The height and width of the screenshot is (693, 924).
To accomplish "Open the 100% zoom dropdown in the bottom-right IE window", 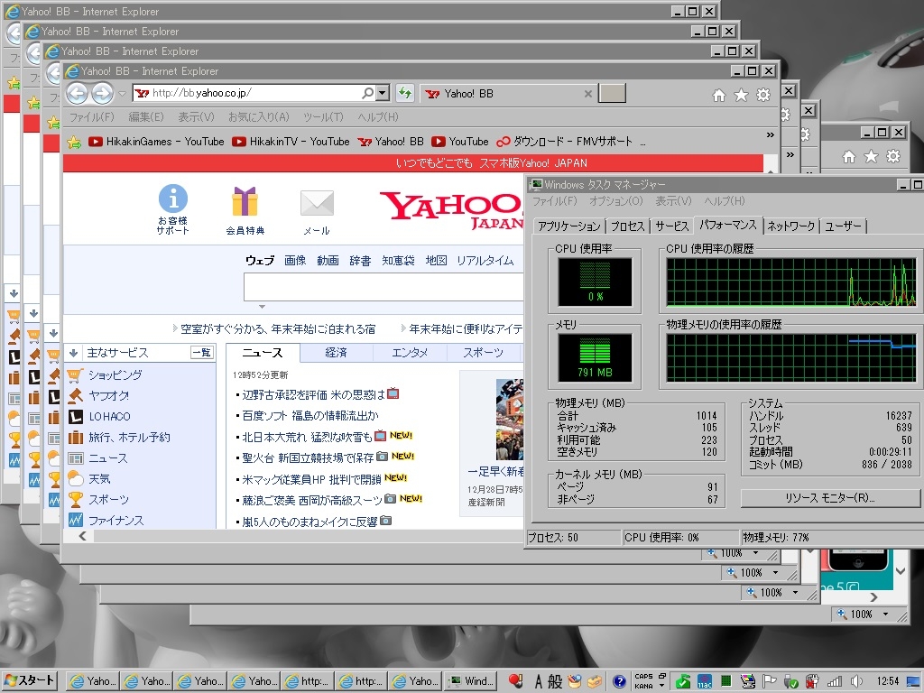I will [x=885, y=614].
